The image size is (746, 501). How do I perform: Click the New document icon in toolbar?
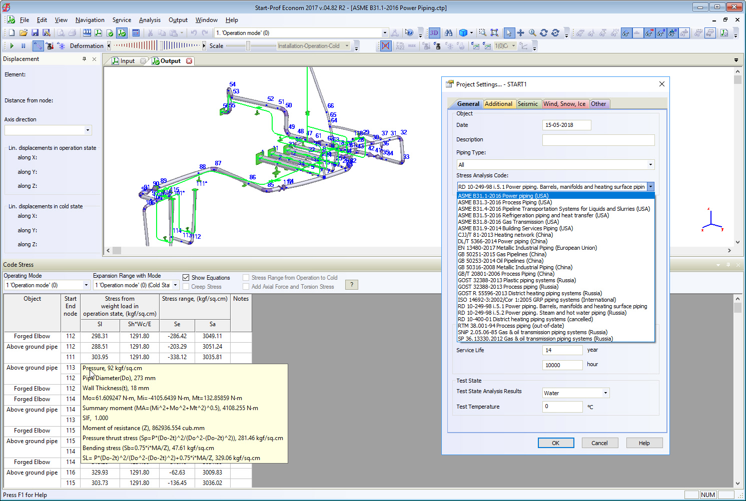pos(12,33)
